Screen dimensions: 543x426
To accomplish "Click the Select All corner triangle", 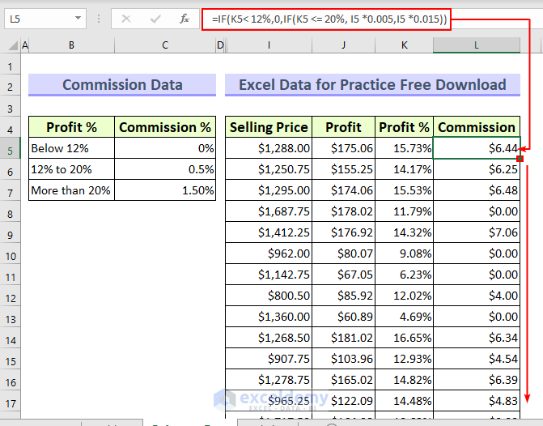I will [x=11, y=45].
